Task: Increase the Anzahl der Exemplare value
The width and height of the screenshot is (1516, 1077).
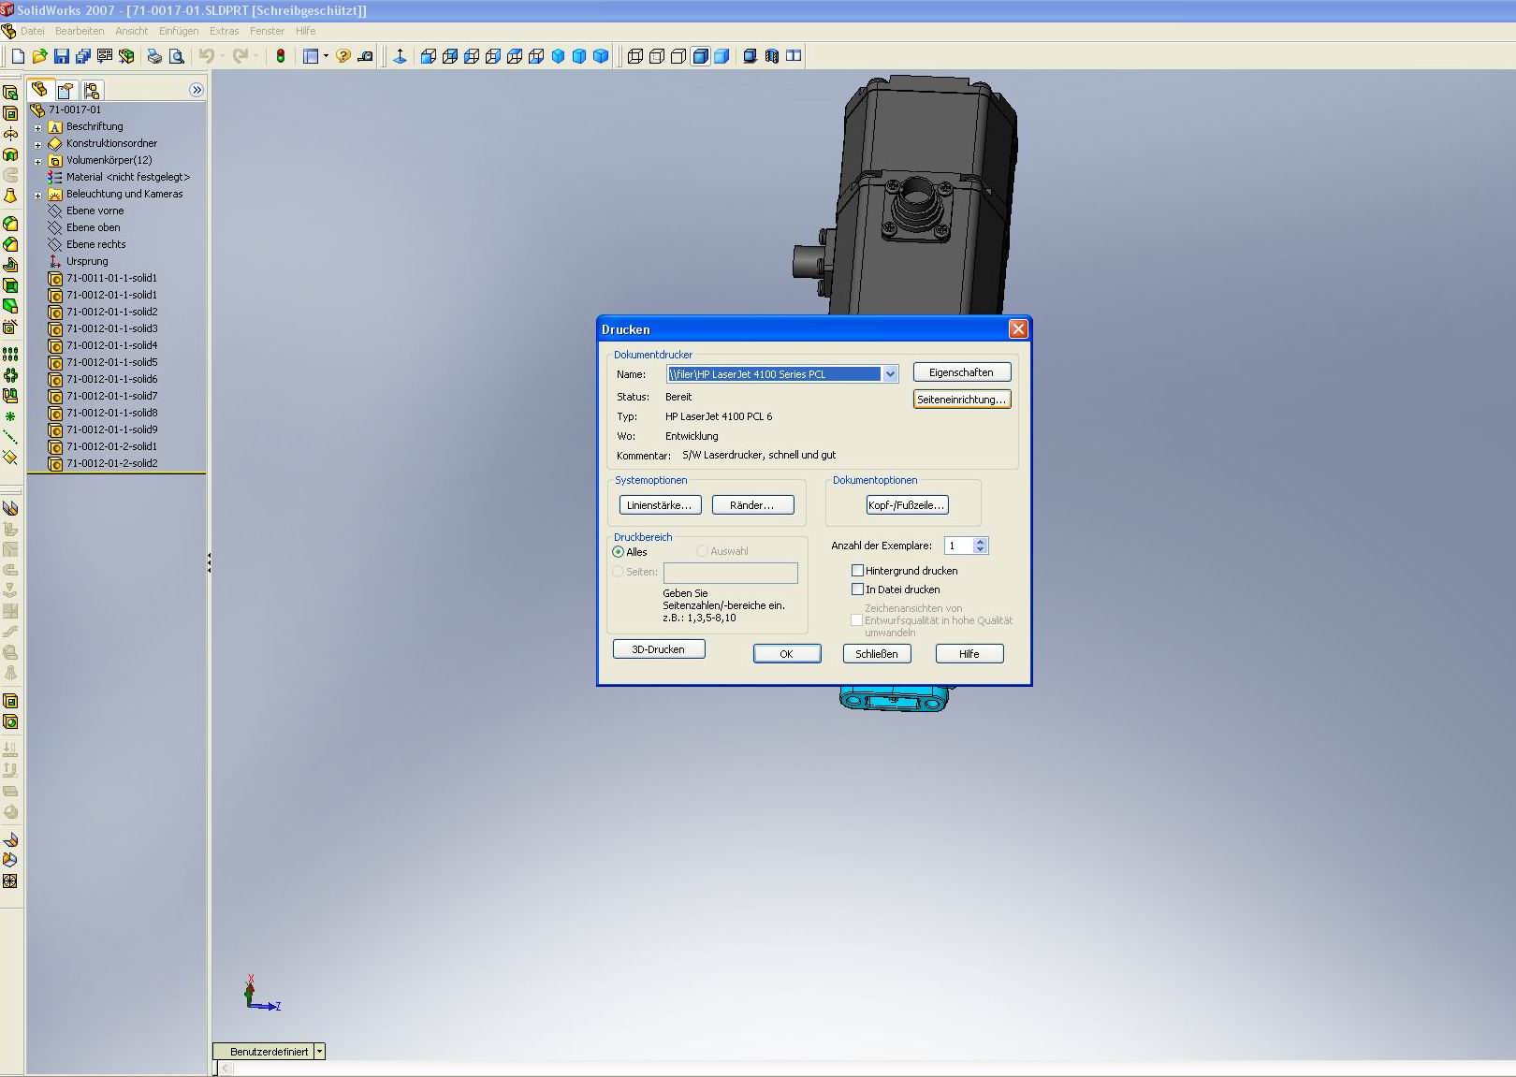Action: (x=980, y=542)
